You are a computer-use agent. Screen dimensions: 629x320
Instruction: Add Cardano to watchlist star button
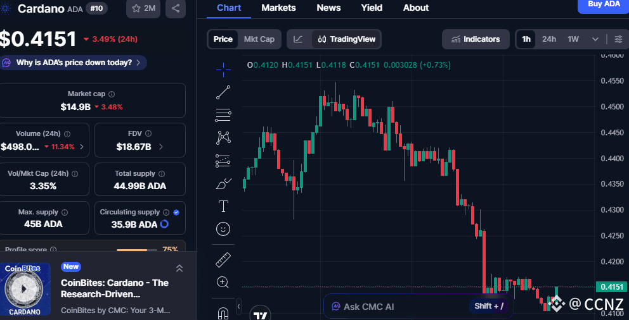click(143, 8)
